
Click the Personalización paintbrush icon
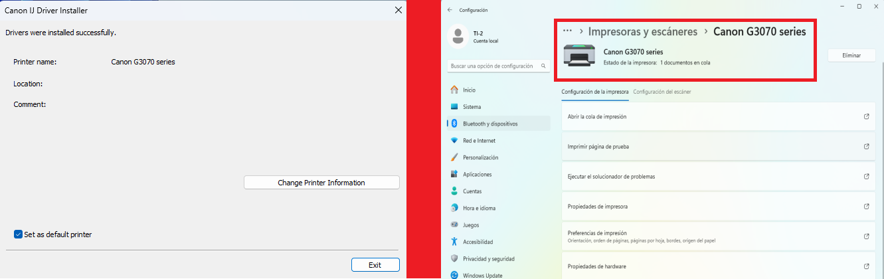[x=454, y=157]
